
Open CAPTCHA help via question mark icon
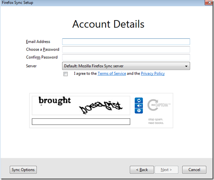[x=139, y=111]
